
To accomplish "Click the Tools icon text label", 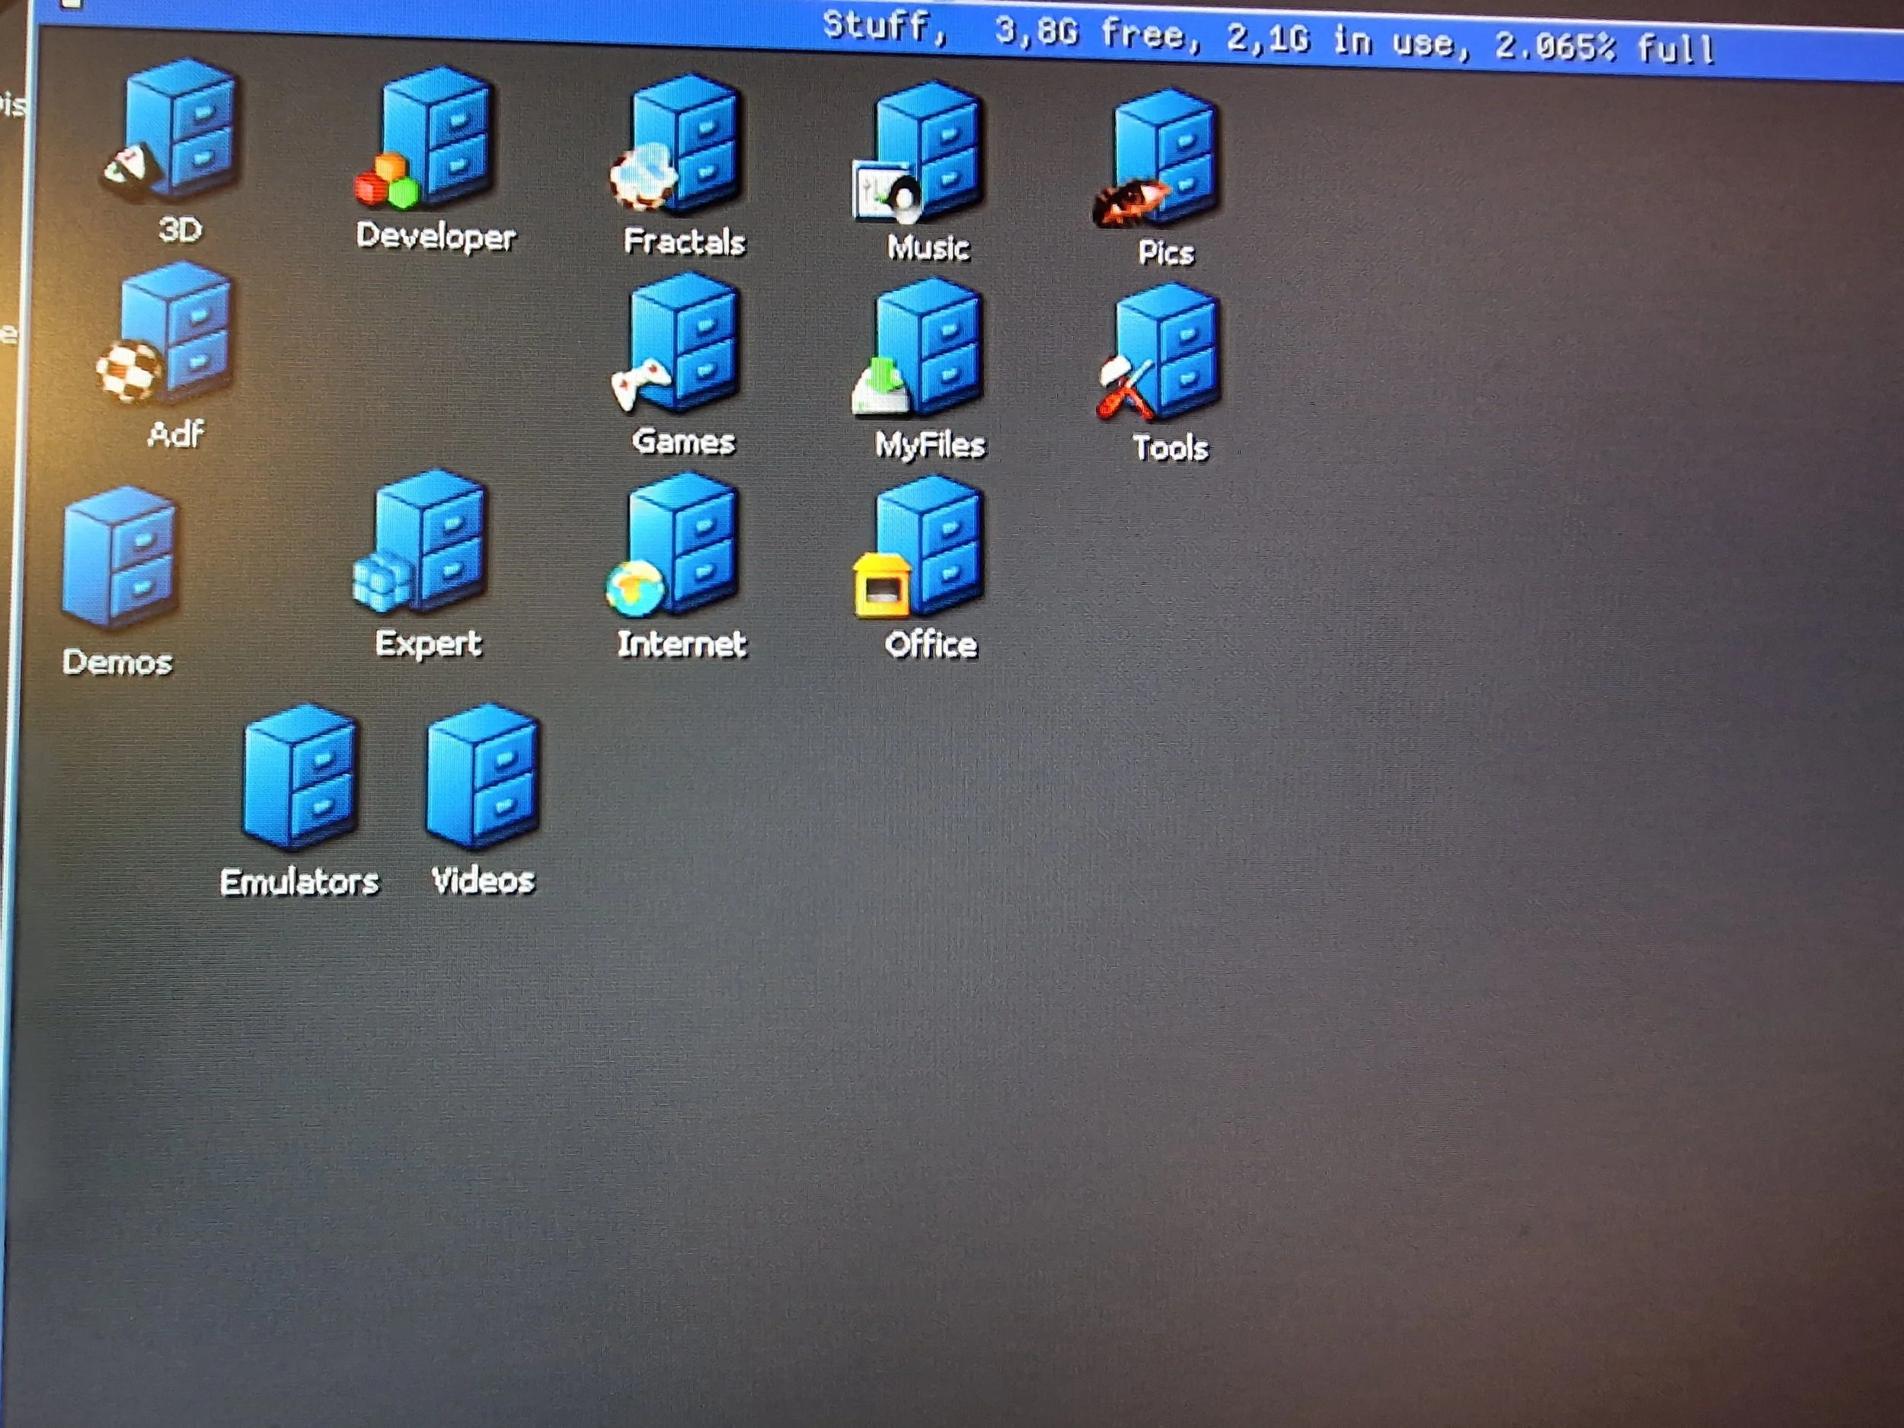I will click(1169, 449).
